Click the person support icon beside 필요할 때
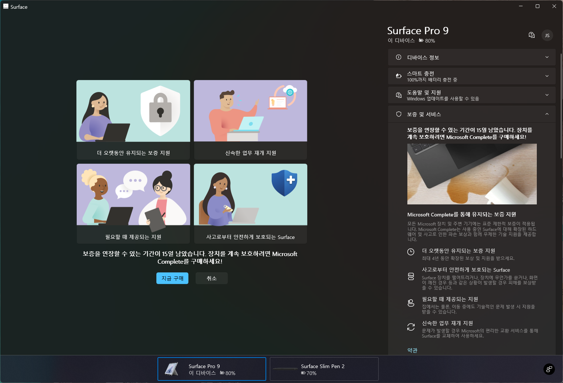563x383 pixels. click(411, 303)
